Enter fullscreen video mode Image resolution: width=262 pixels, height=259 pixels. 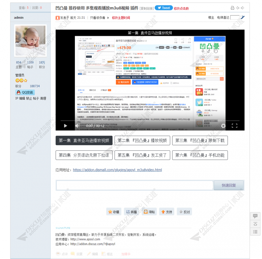click(x=234, y=126)
